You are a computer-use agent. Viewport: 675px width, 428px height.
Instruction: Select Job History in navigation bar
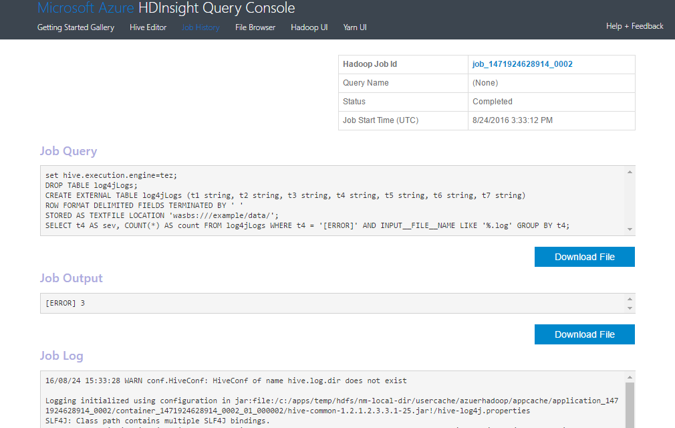click(x=200, y=27)
